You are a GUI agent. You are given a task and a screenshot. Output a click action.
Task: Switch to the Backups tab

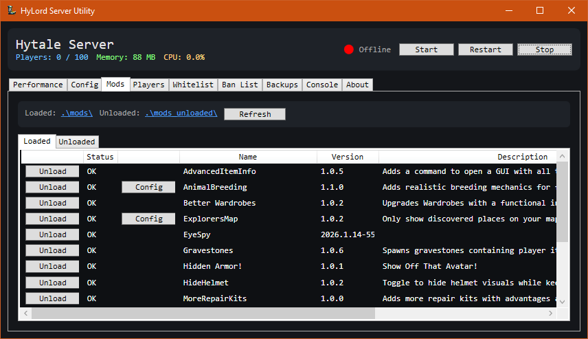click(x=282, y=85)
